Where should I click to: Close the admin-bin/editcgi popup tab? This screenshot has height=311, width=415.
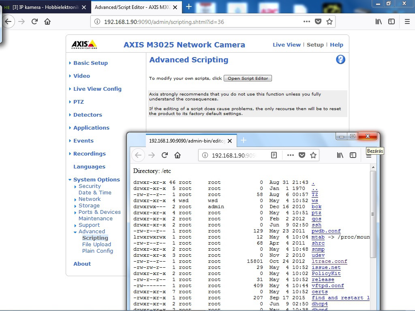pyautogui.click(x=230, y=141)
